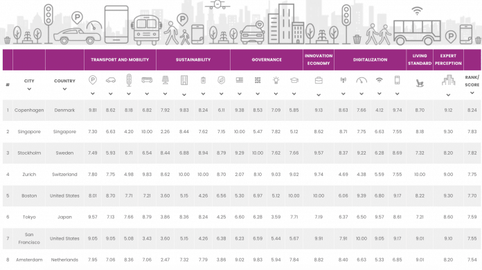The image size is (482, 270).
Task: Click the solar panel column icon
Action: [165, 80]
